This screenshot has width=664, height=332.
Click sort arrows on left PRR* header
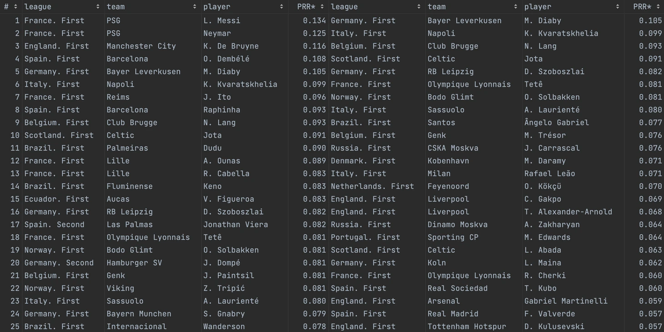pos(322,7)
